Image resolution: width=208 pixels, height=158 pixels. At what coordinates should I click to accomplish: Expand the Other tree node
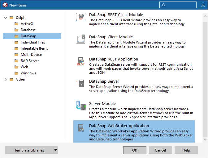[x=5, y=79]
